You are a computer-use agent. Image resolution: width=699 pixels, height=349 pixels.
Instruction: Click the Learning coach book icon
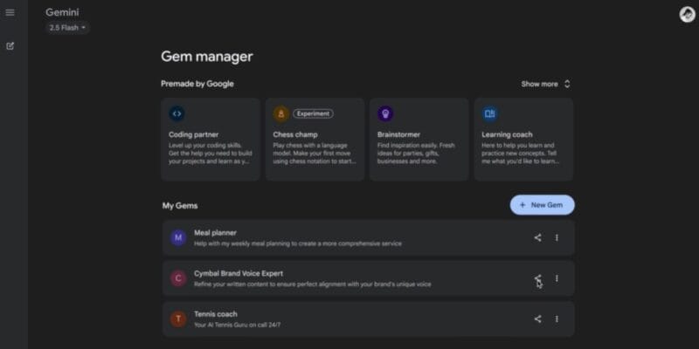[489, 113]
